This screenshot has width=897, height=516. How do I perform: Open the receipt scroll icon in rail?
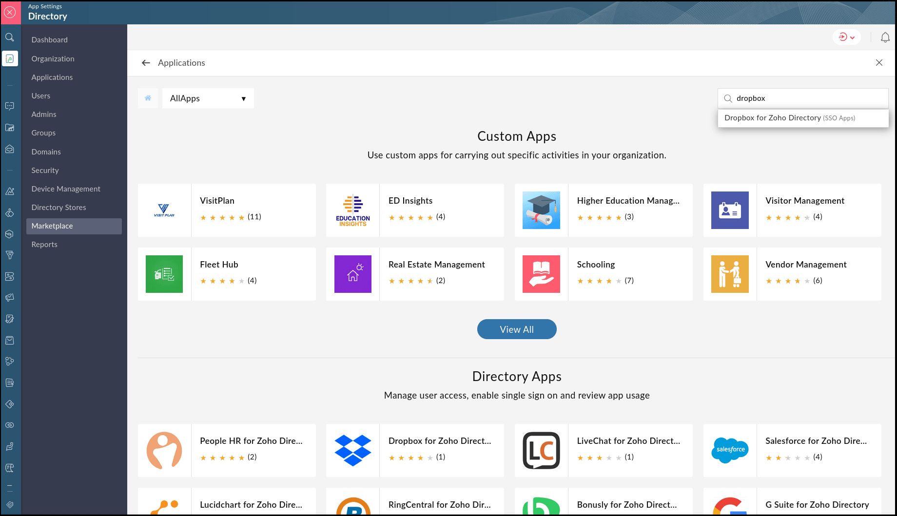(10, 468)
